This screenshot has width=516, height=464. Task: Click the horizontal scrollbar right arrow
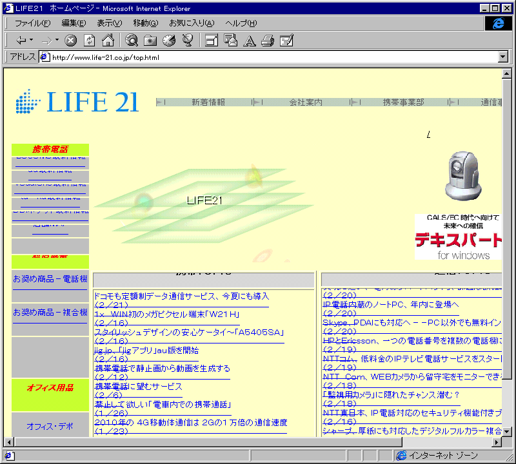coord(497,443)
